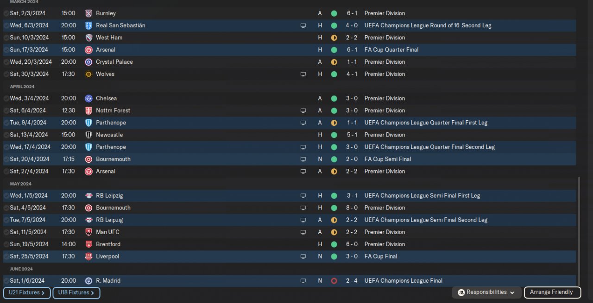Toggle check icon beside Sat 1/6/2024 fixture
Viewport: 593px width, 303px height.
6,281
